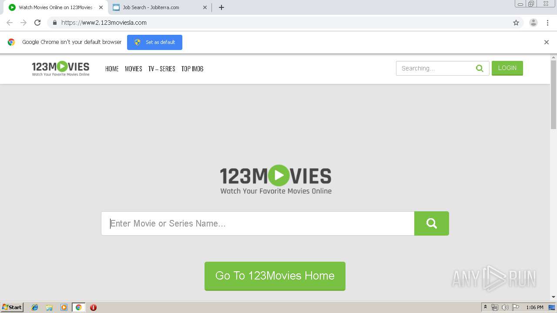The image size is (557, 313).
Task: Open the TV – SERIES menu item
Action: (x=162, y=69)
